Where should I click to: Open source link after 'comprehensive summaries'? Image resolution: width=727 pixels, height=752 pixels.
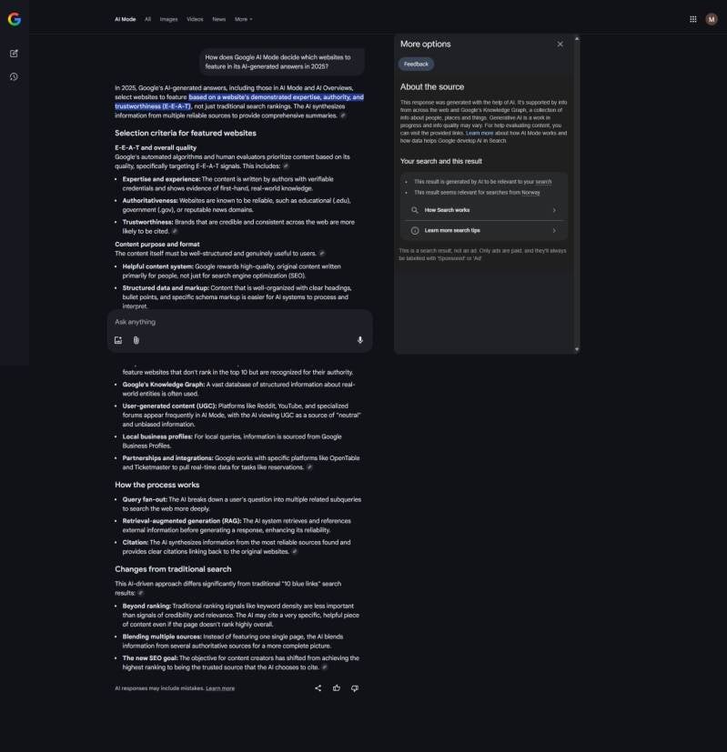[x=343, y=115]
